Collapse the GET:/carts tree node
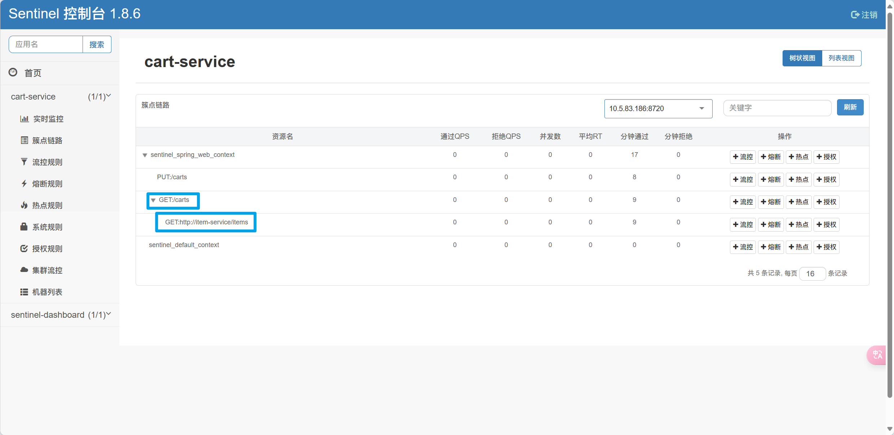The height and width of the screenshot is (435, 894). 153,200
